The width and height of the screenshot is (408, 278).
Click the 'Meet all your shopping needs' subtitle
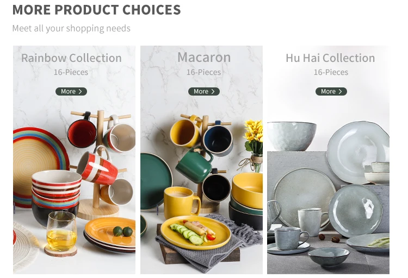click(x=71, y=28)
